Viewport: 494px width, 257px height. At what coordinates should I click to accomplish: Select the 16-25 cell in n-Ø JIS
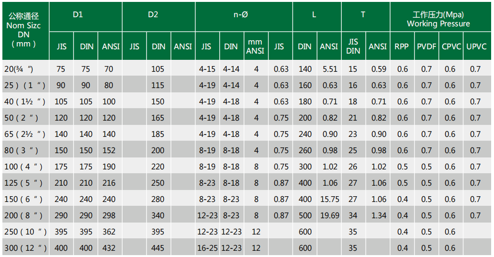207,248
